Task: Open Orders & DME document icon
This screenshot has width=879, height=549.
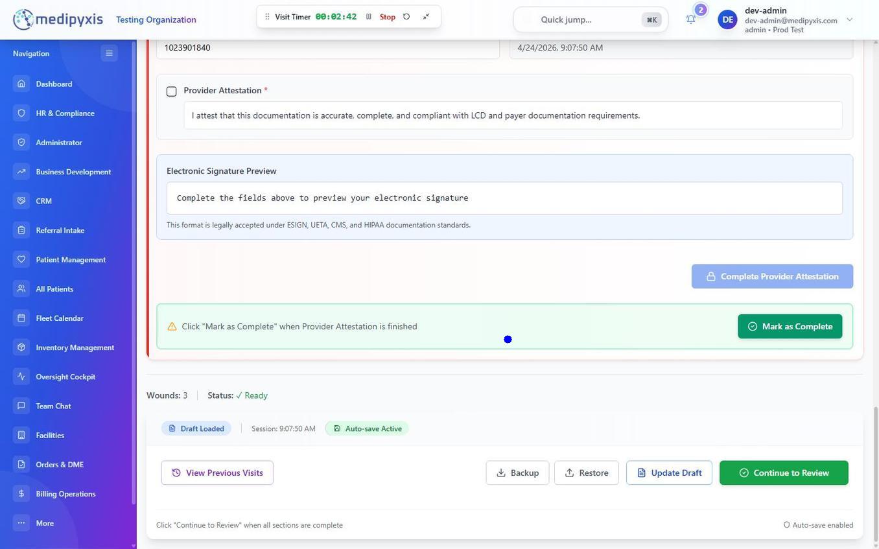Action: point(21,464)
